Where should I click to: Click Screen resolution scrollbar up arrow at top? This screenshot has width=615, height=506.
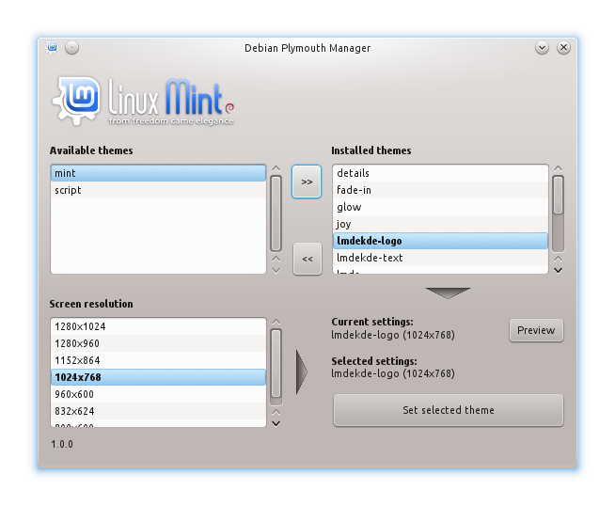pos(276,323)
